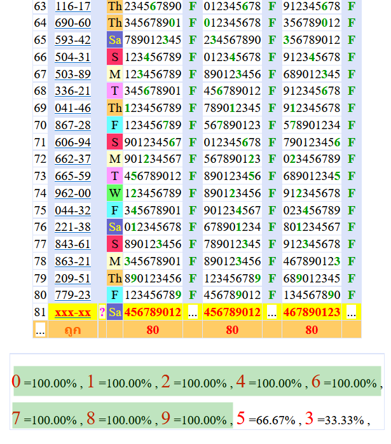Click the ellipsis cell in the bottom orange row
This screenshot has width=391, height=444.
(40, 330)
